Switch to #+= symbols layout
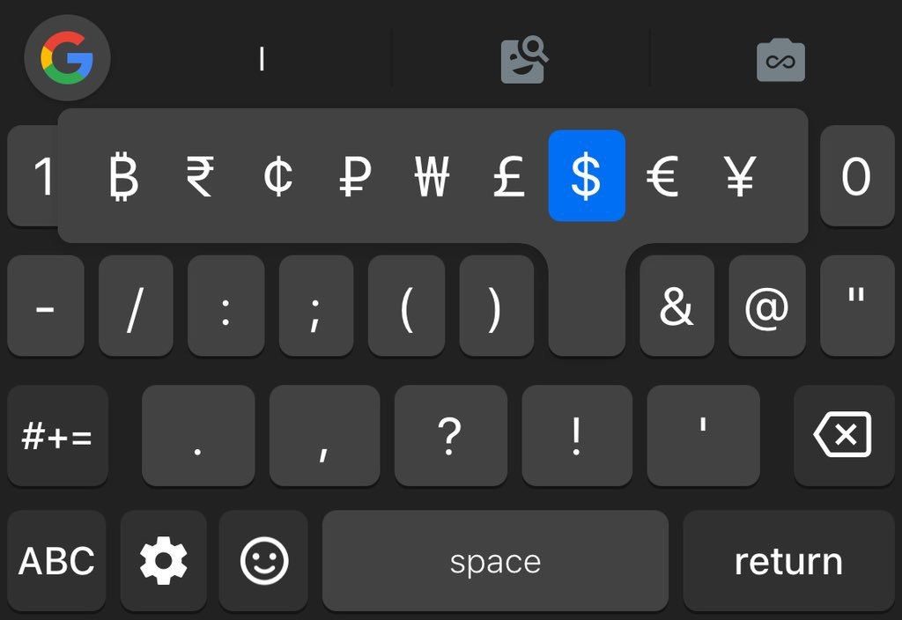Image resolution: width=902 pixels, height=620 pixels. [x=57, y=435]
